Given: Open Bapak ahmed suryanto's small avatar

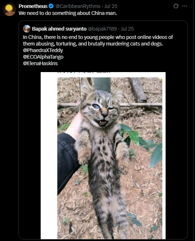Looking at the screenshot, I should tap(27, 29).
